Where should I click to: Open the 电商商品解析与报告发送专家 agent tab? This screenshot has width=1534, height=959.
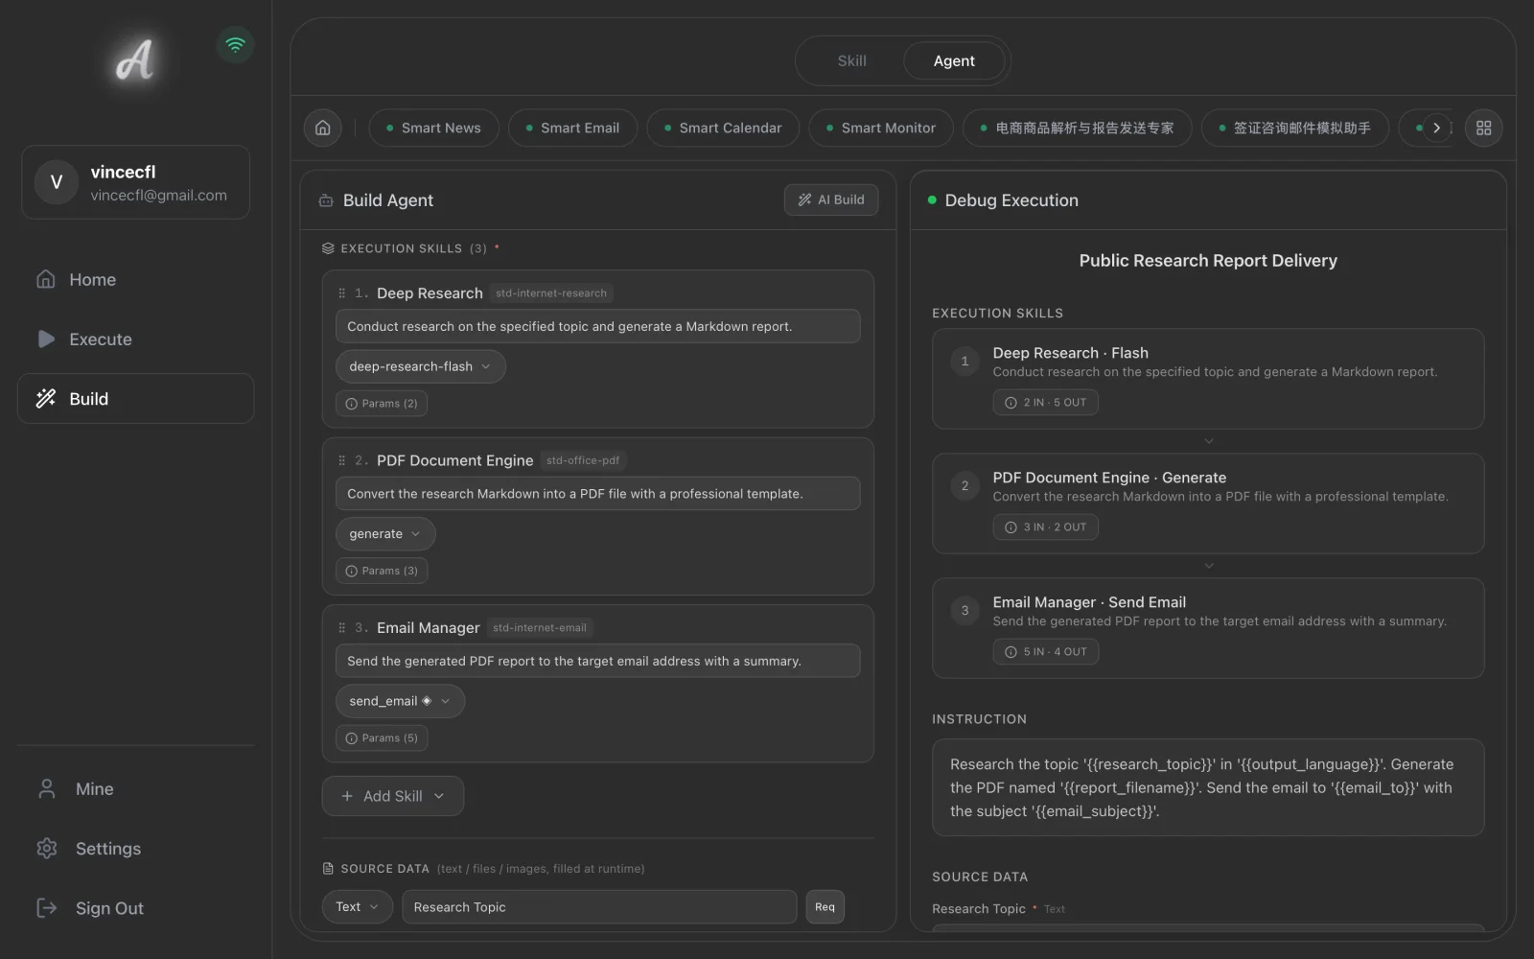(x=1077, y=128)
